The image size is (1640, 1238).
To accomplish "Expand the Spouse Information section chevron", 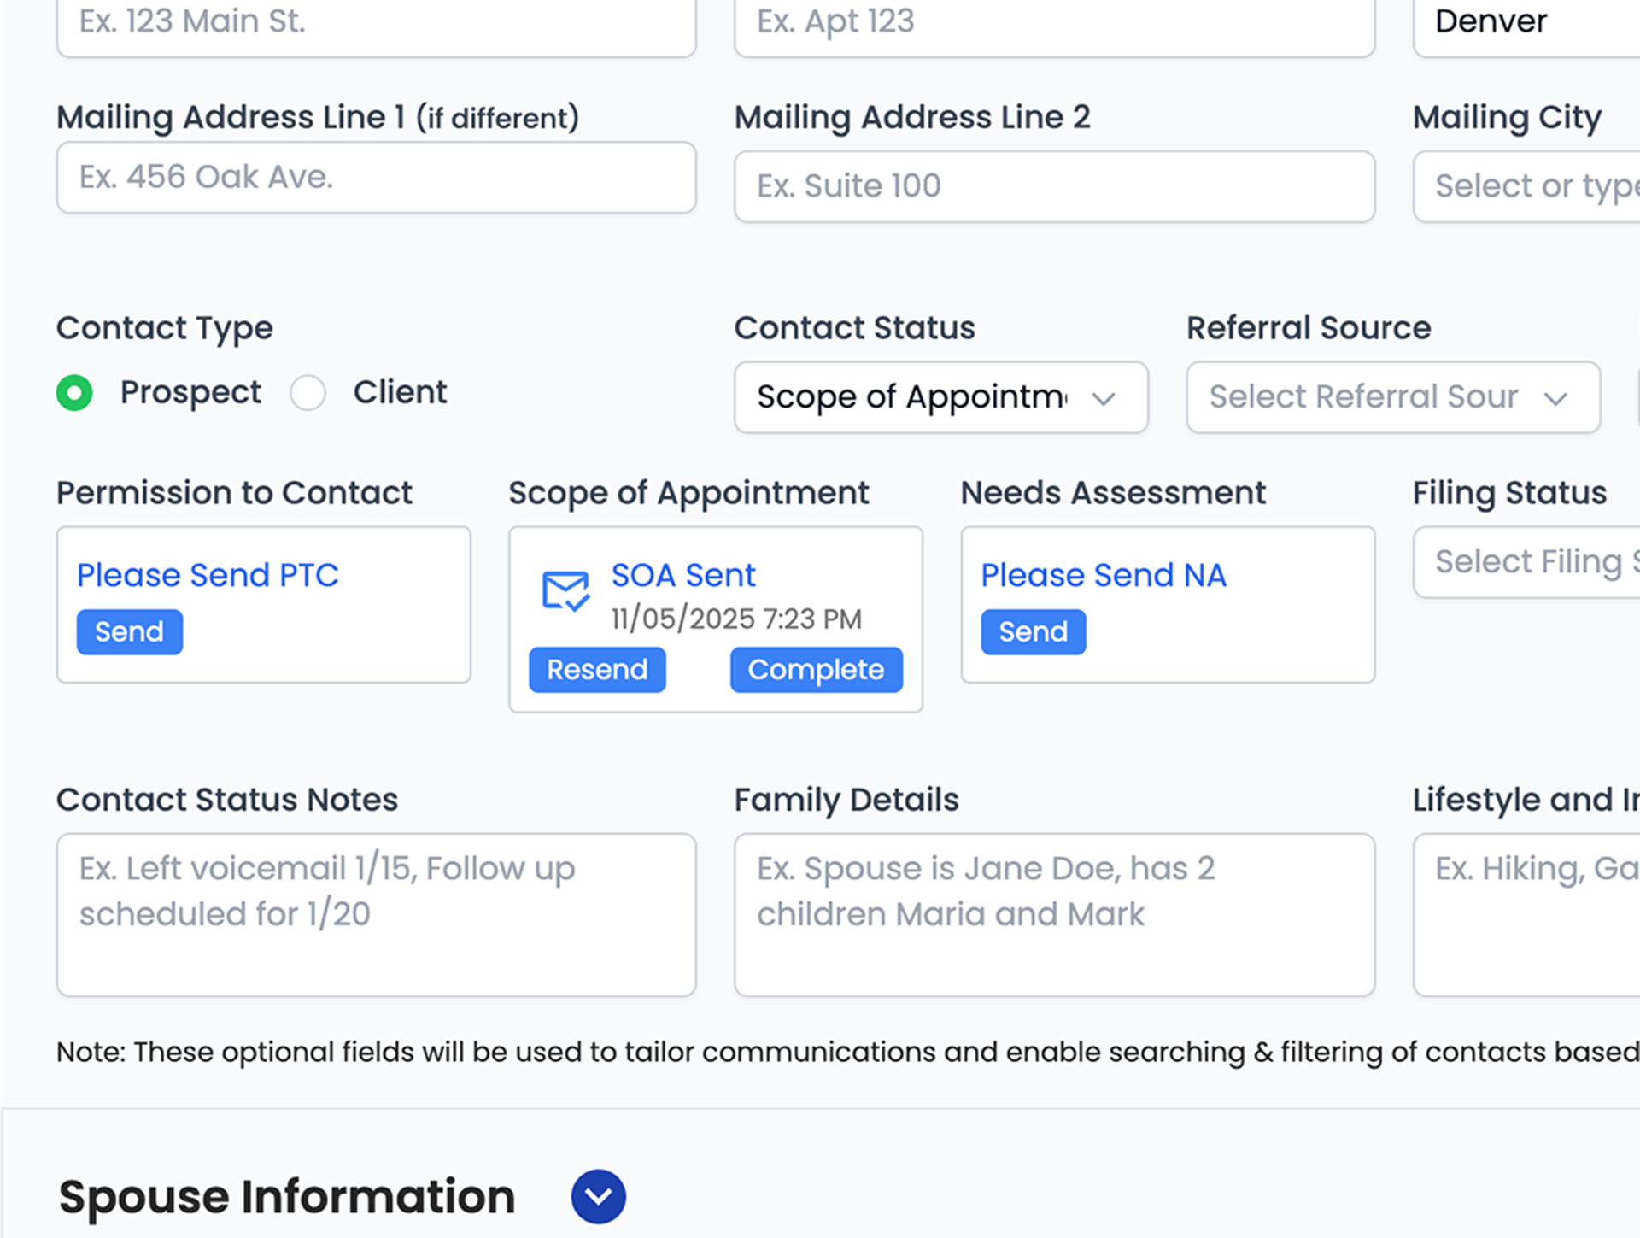I will click(x=598, y=1196).
